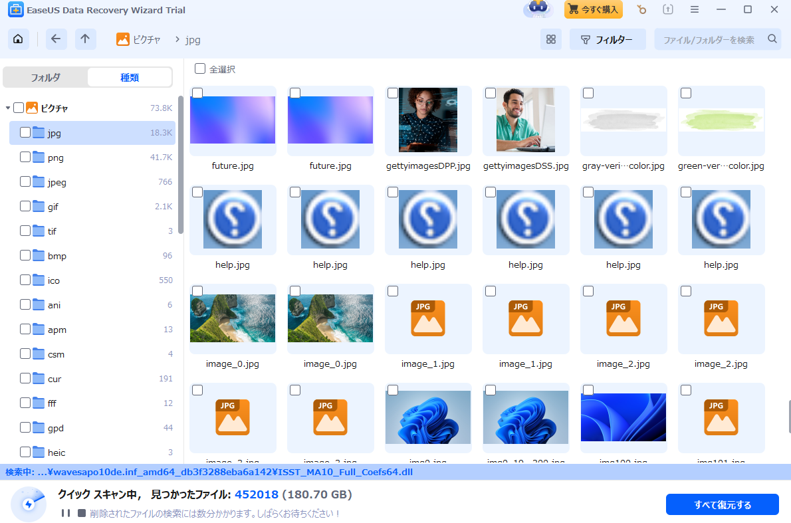Open the apm folder icon
Viewport: 791px width, 523px height.
point(39,329)
